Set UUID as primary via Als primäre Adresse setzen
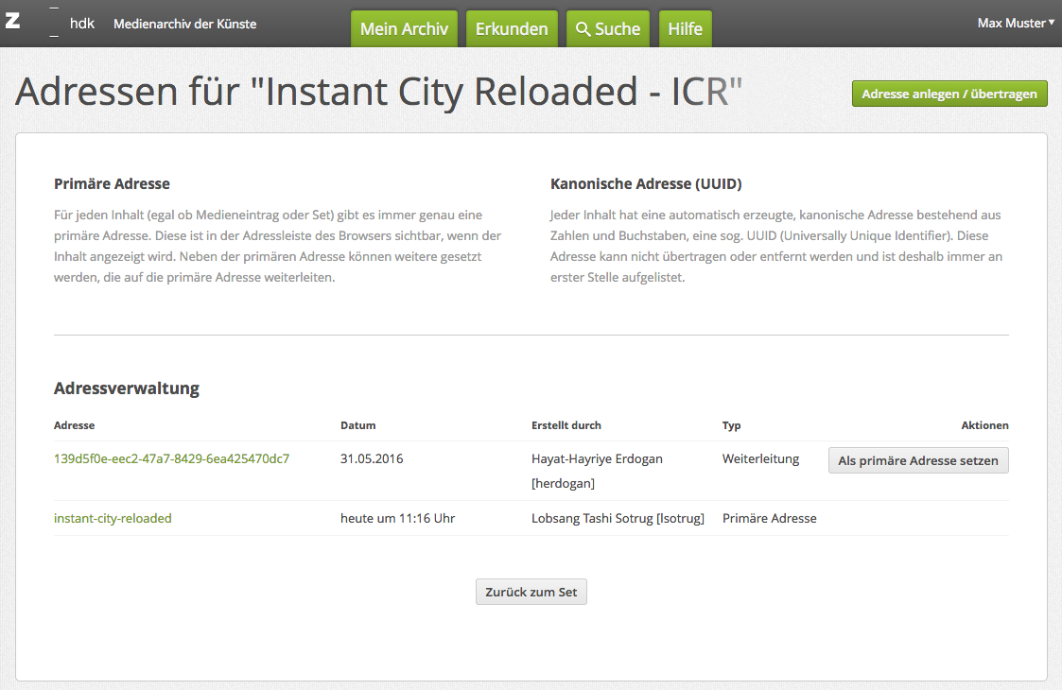The image size is (1062, 690). click(918, 460)
